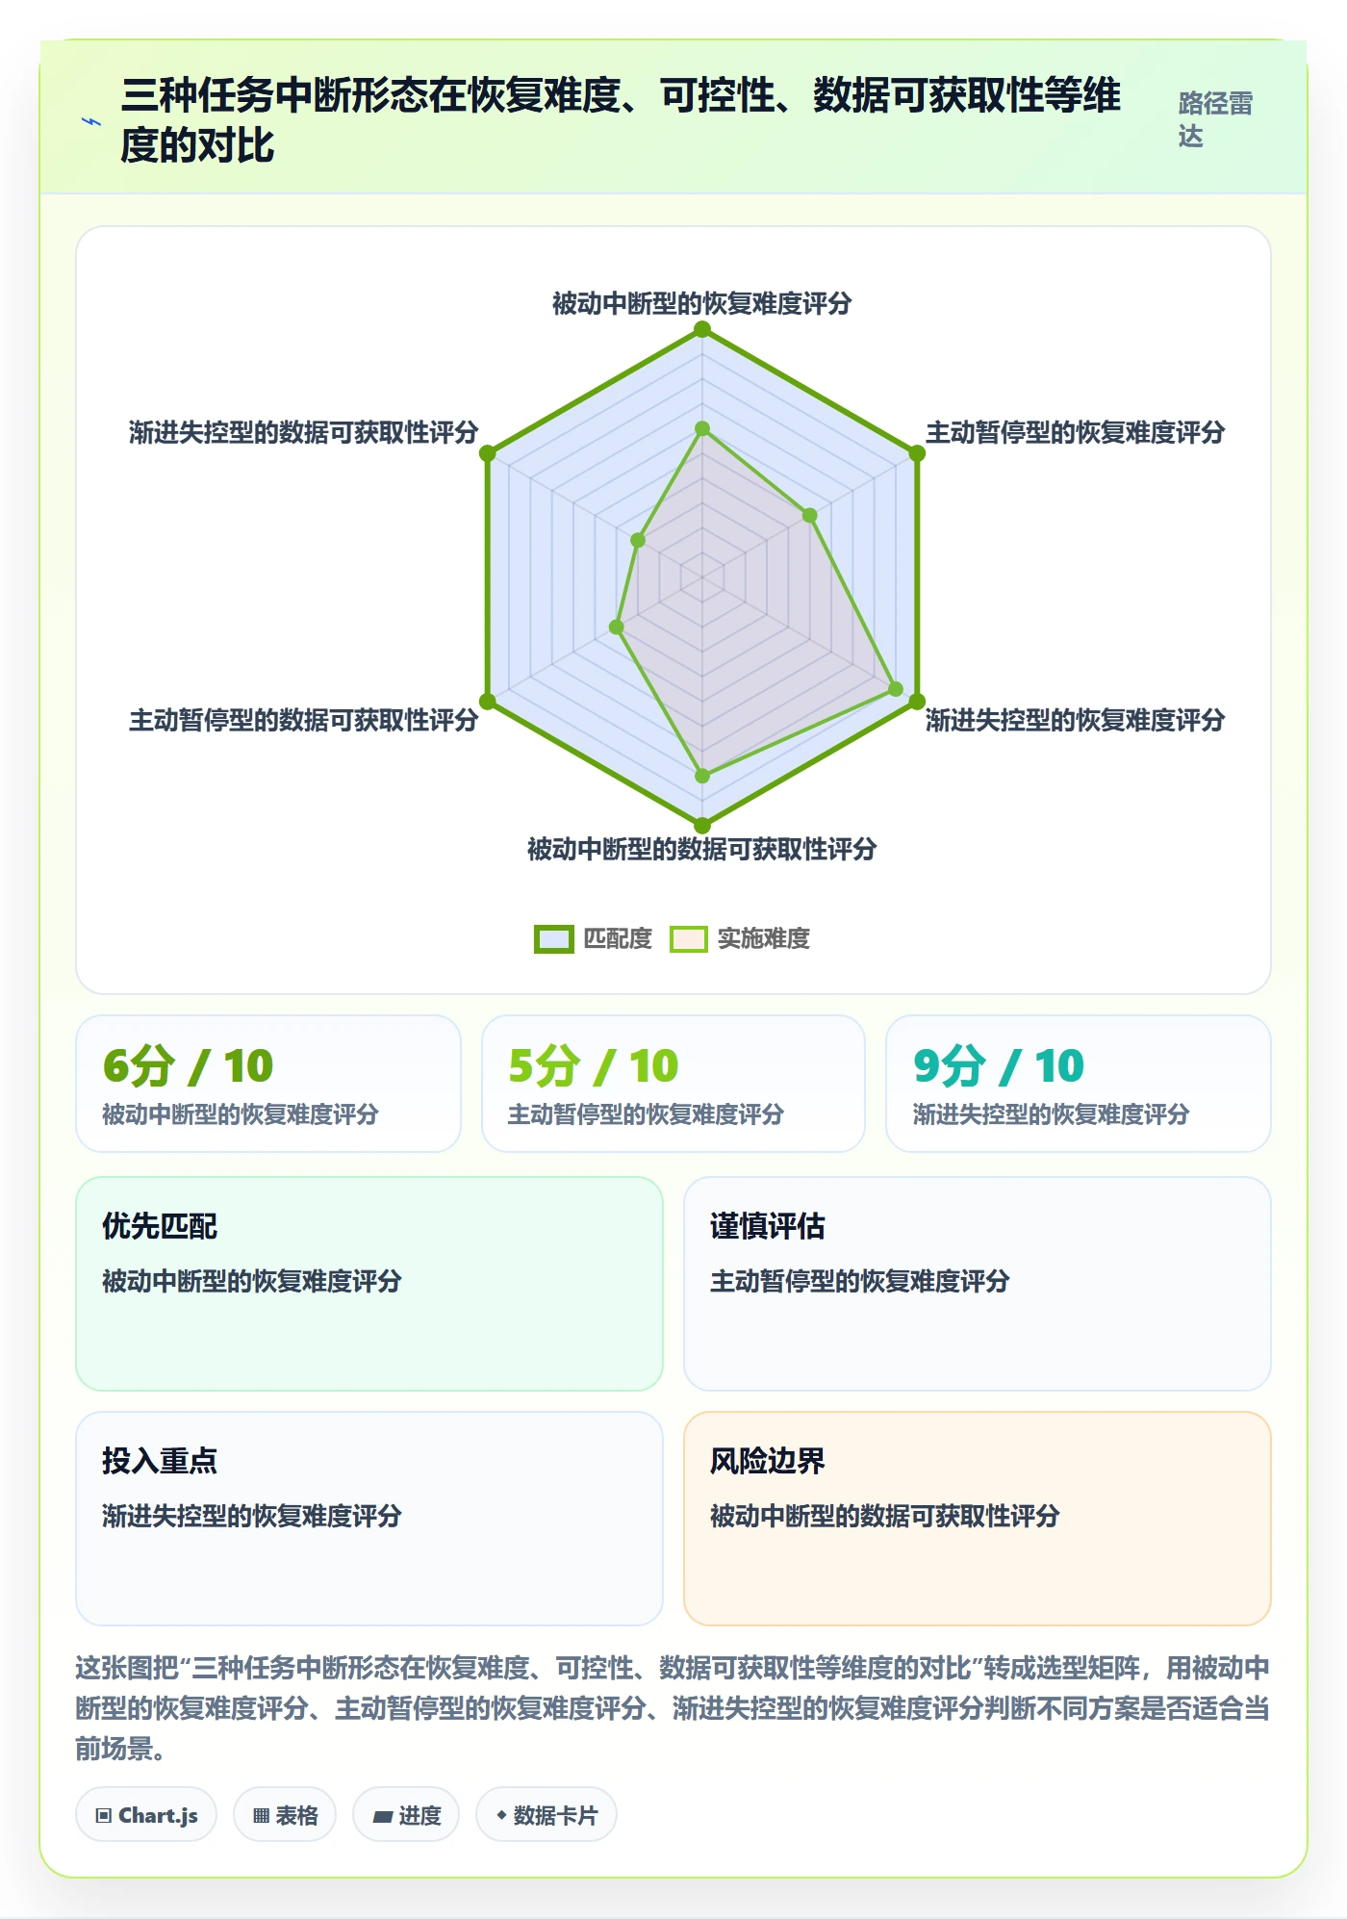Open the 5分 / 10 score card
Image resolution: width=1347 pixels, height=1919 pixels.
(673, 1084)
